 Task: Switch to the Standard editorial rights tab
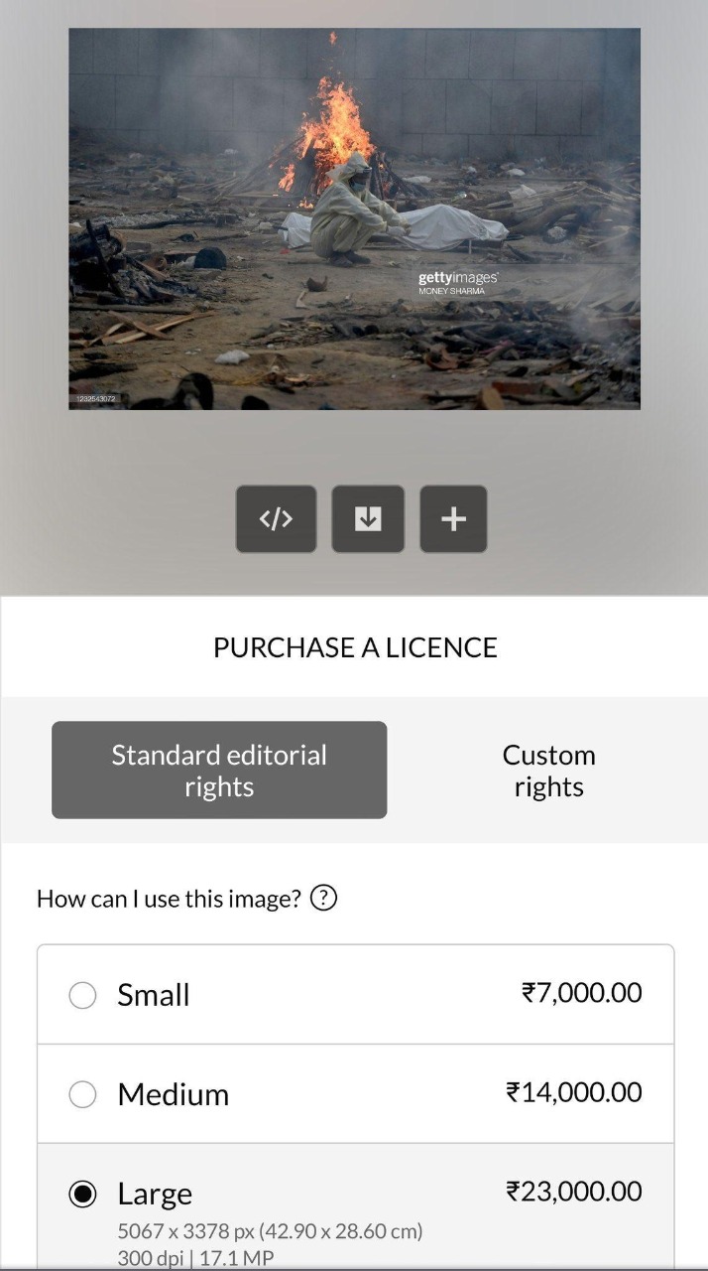click(219, 771)
